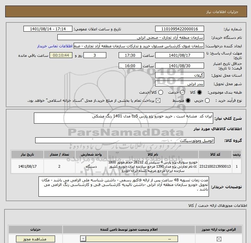
Task: Click the need date cell 1401/08/17 in table
Action: pyautogui.click(x=27, y=166)
